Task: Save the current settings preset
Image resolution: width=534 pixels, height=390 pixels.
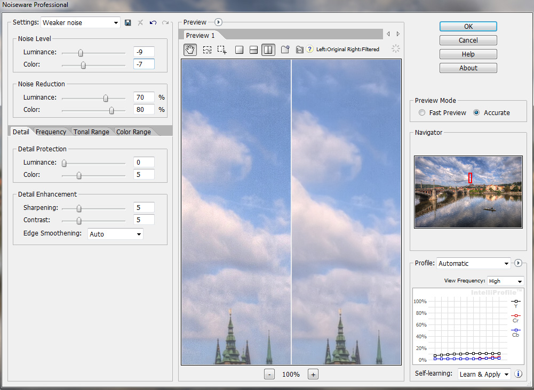Action: tap(128, 23)
